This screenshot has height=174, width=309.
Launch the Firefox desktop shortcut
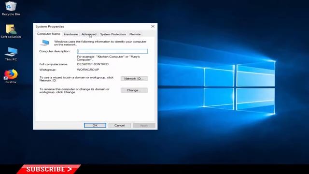click(x=11, y=76)
